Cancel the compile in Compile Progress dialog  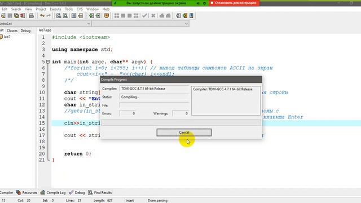coord(184,133)
